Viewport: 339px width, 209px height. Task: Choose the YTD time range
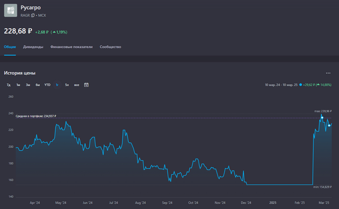(47, 85)
